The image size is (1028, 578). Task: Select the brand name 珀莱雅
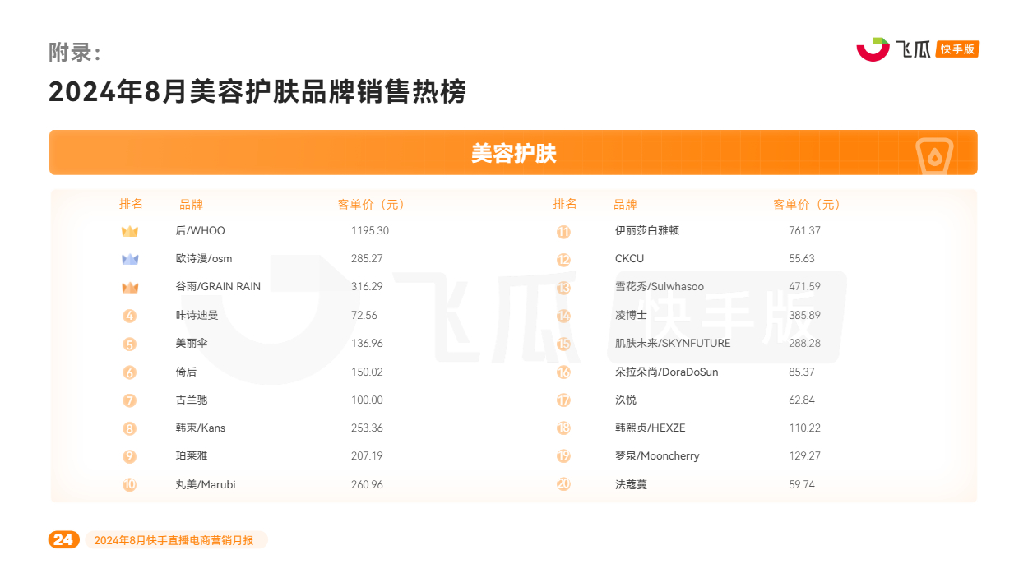point(192,455)
